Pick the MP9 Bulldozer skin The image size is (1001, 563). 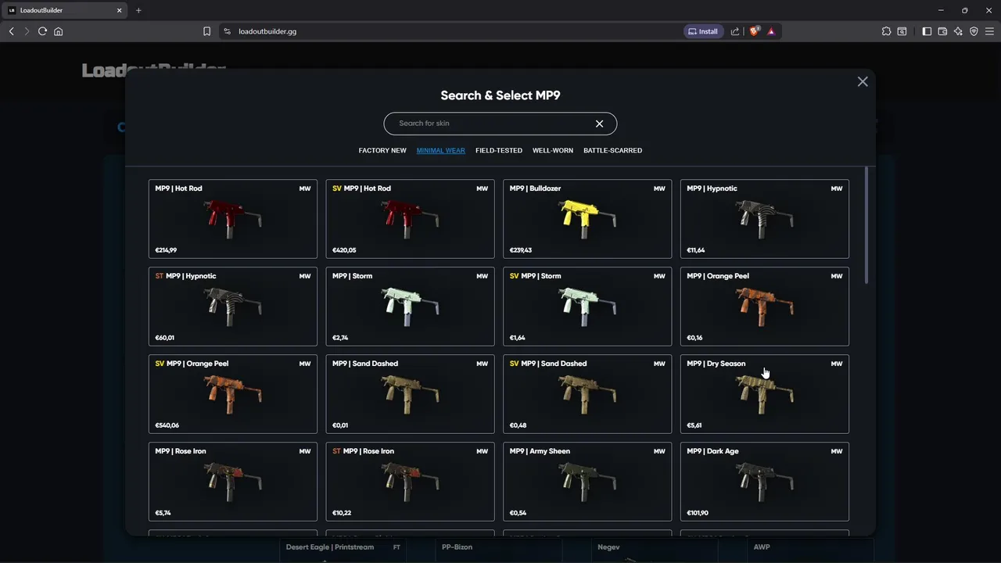(x=587, y=219)
